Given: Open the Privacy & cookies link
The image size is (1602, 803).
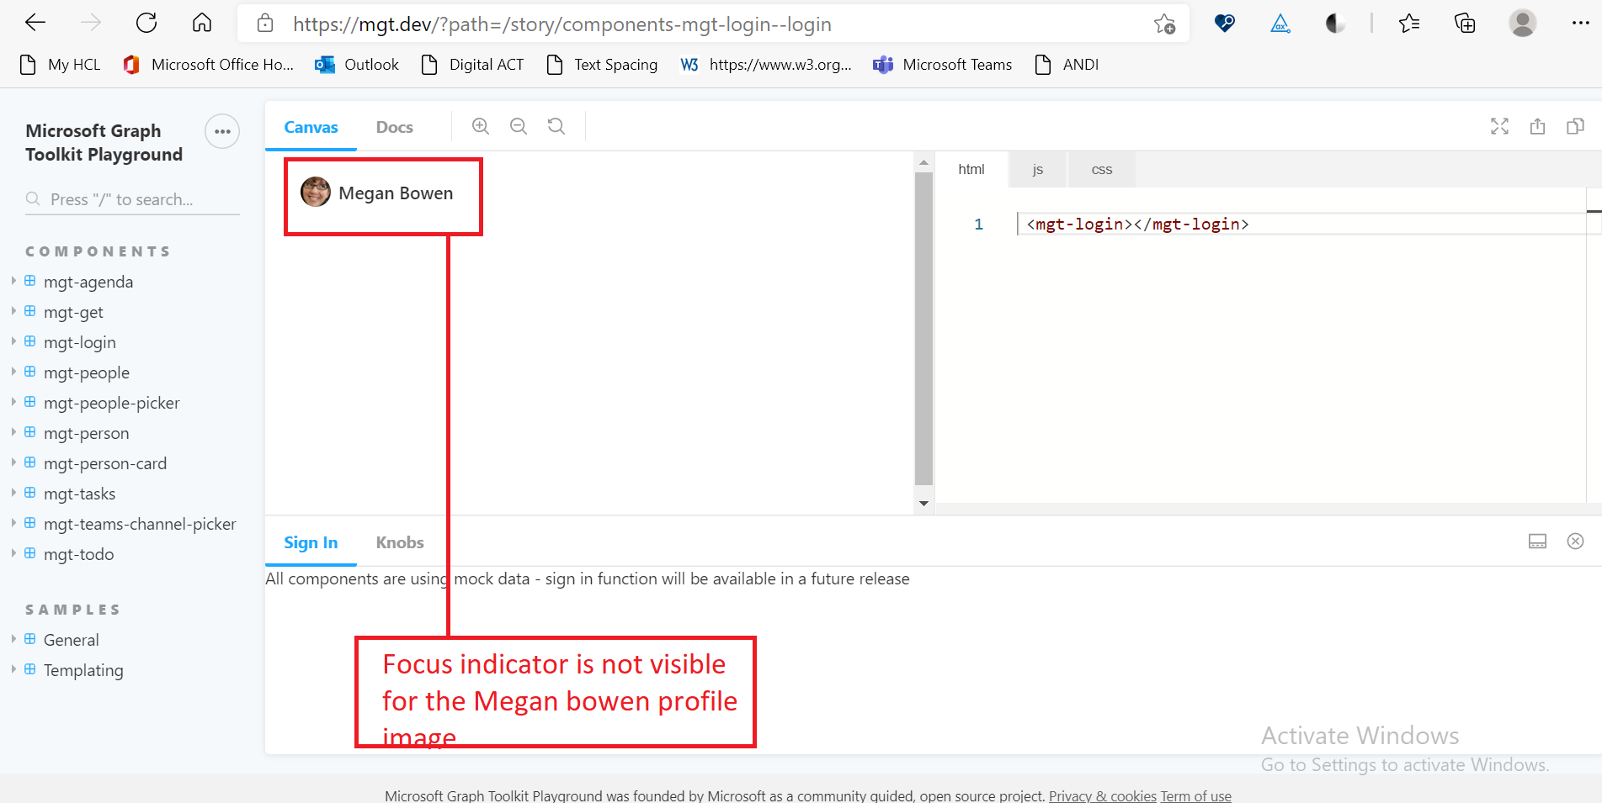Looking at the screenshot, I should (x=1103, y=795).
